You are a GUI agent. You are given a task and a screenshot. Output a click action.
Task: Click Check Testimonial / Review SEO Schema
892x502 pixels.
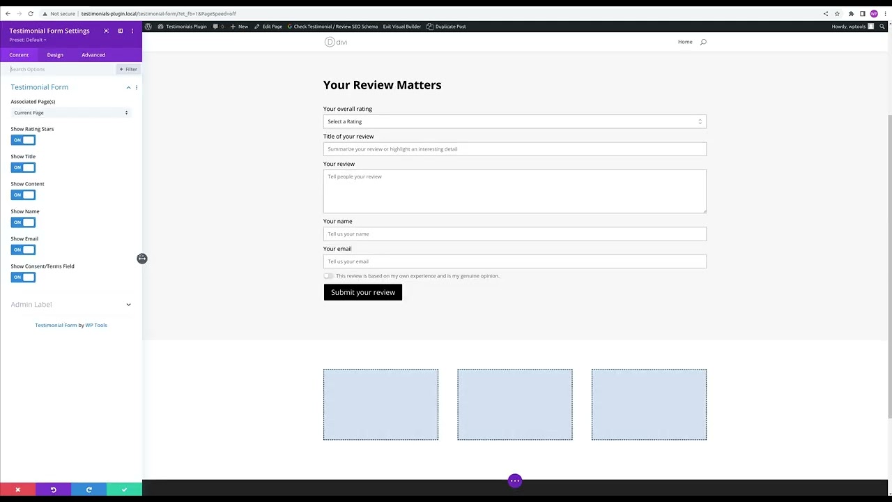[x=333, y=26]
